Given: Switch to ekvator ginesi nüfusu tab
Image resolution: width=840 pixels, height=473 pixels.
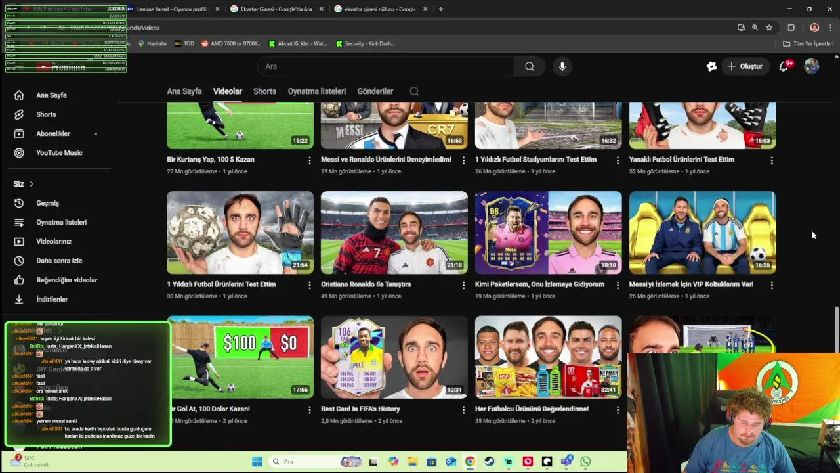Looking at the screenshot, I should point(380,9).
